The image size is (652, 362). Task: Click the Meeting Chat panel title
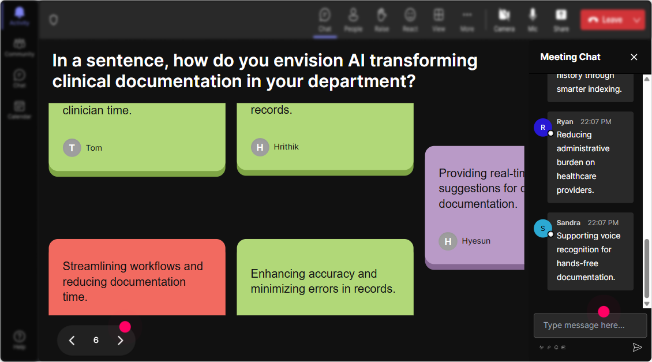(x=570, y=57)
